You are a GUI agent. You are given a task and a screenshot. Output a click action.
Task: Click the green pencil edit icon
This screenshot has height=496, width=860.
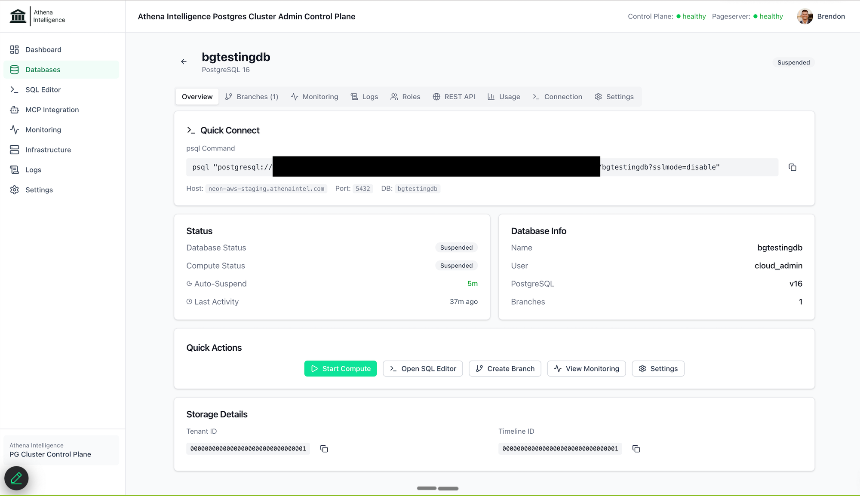[x=16, y=478]
